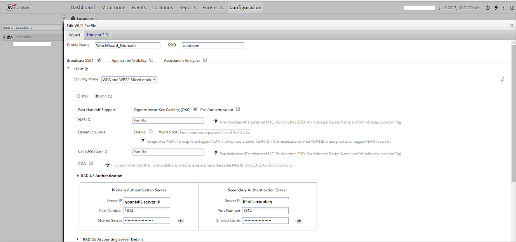Log out using the power icon
516x242 pixels.
pos(512,7)
